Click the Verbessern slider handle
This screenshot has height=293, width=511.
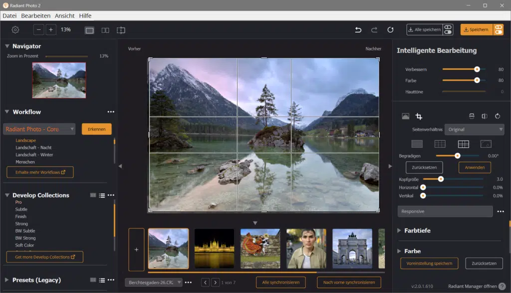coord(477,69)
